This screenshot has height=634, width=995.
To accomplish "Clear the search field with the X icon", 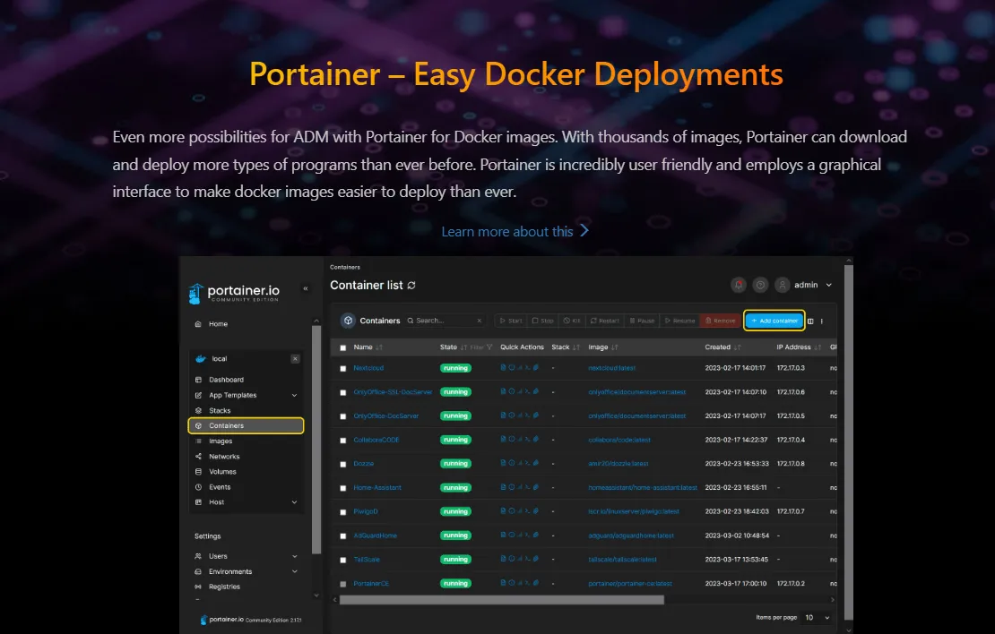I will 479,321.
